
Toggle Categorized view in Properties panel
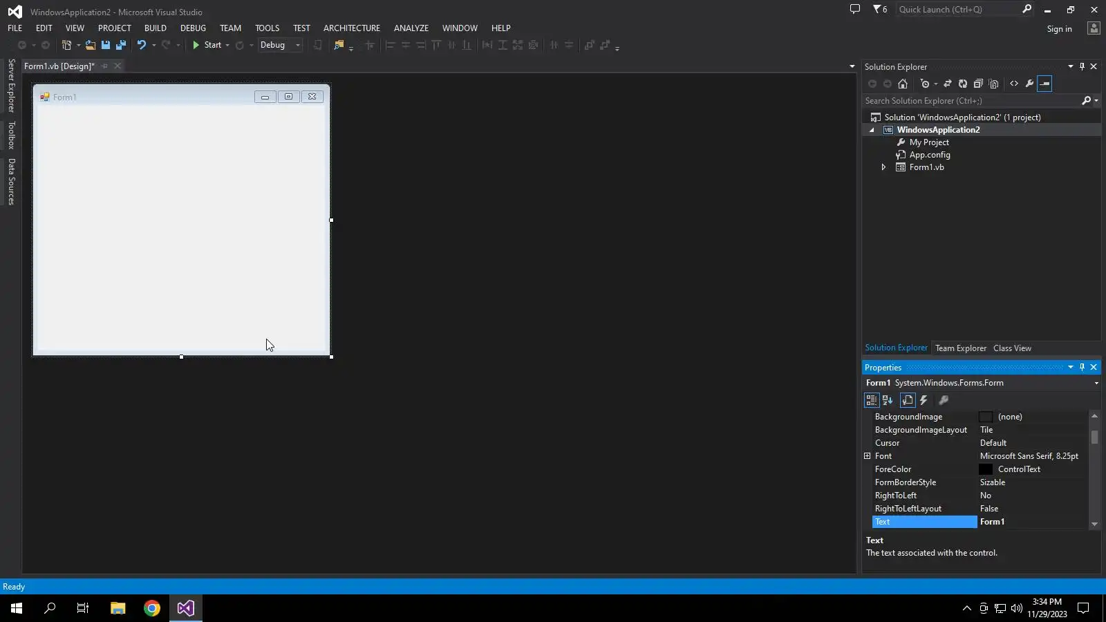[872, 400]
